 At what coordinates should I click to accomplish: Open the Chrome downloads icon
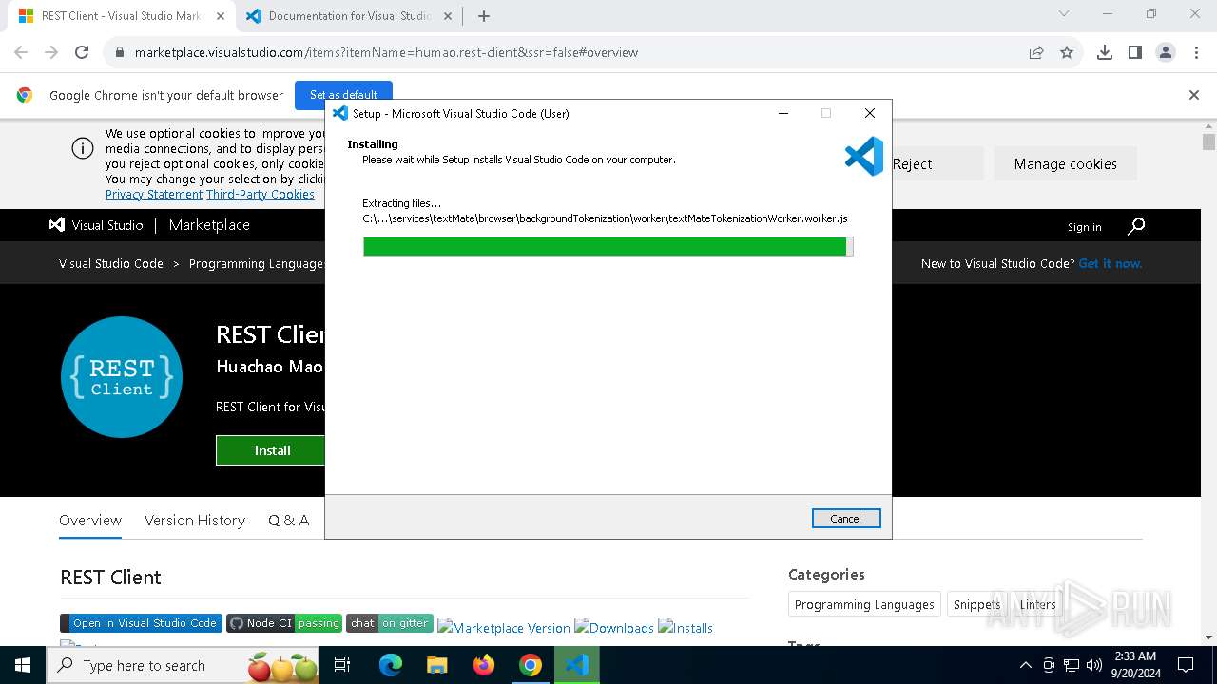click(x=1105, y=53)
